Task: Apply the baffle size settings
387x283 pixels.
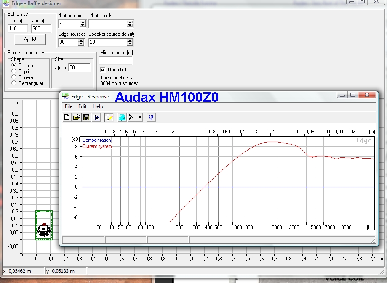Action: pyautogui.click(x=30, y=40)
